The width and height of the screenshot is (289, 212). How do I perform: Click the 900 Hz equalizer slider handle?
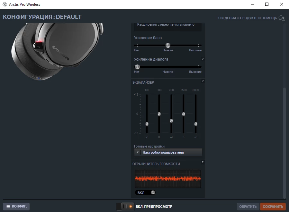(171, 121)
